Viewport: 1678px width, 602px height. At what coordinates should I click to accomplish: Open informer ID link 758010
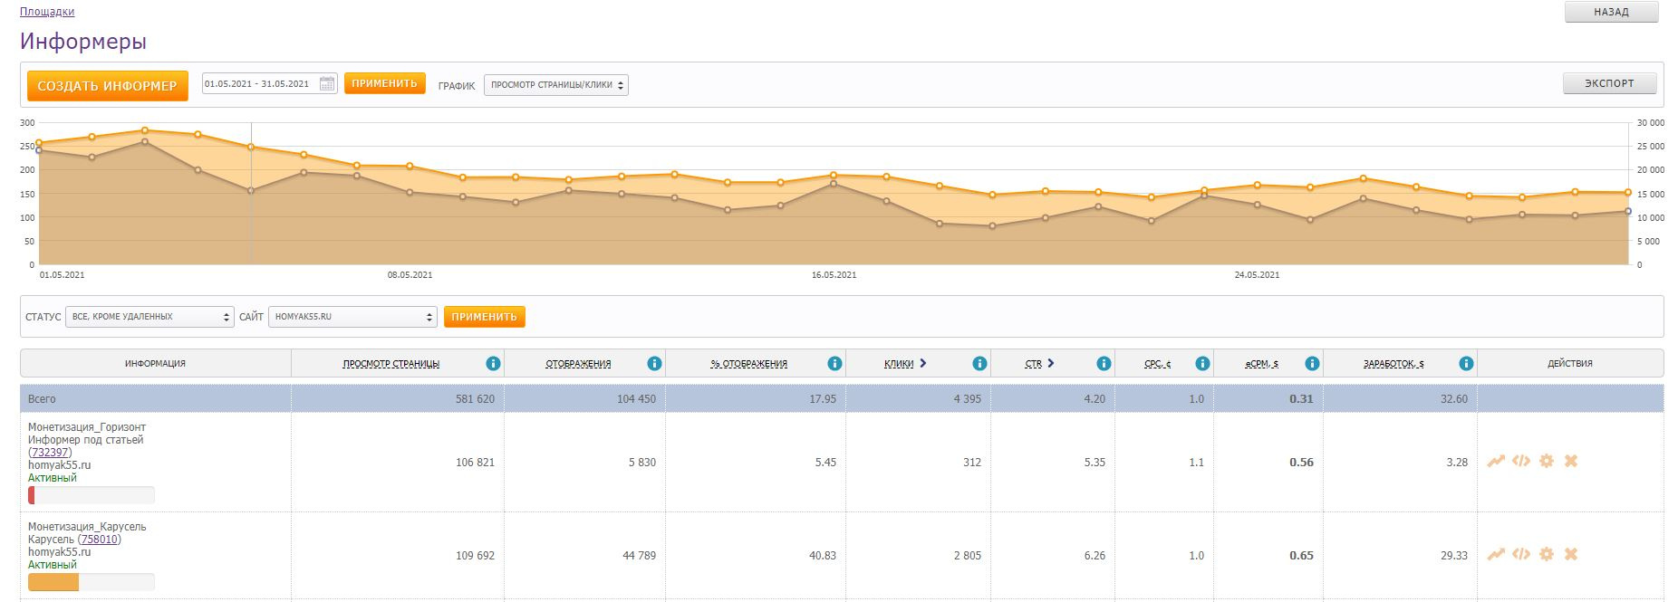(100, 540)
